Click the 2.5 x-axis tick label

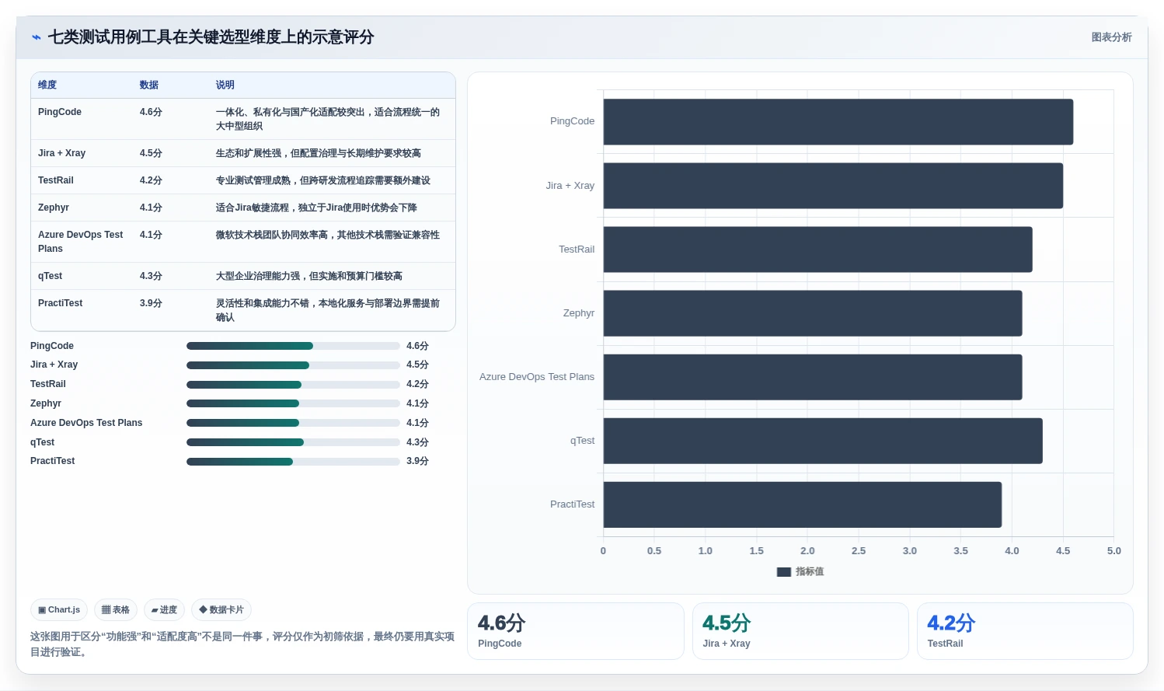(x=859, y=551)
